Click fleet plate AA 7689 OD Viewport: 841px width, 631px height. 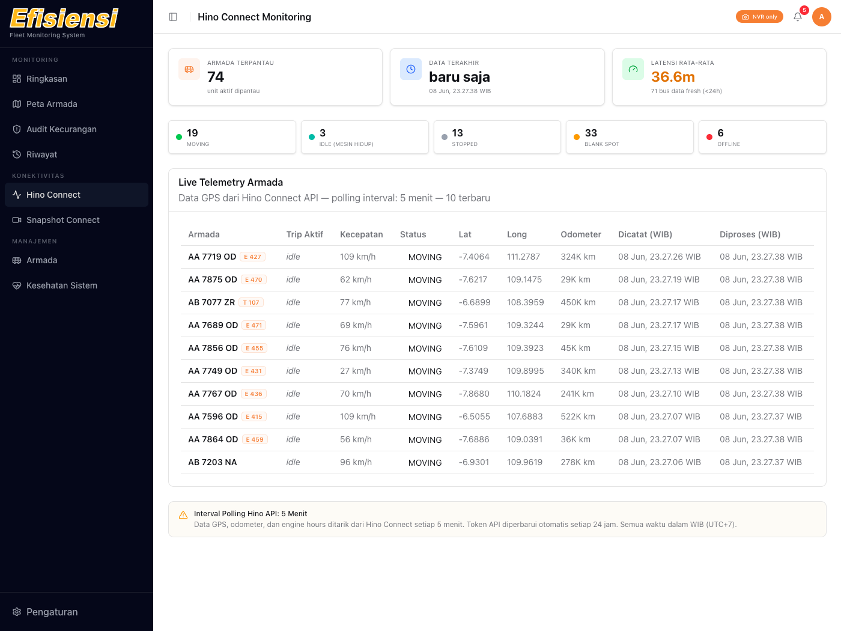213,325
